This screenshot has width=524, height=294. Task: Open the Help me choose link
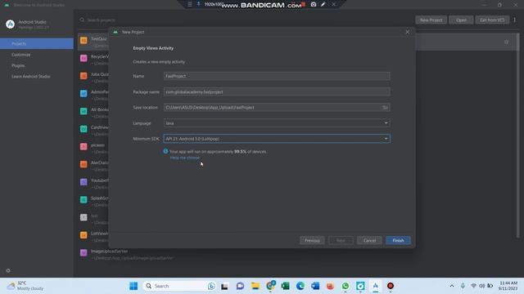click(185, 158)
